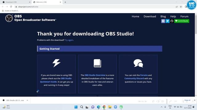
Task: Open Google Chrome from the taskbar
Action: click(104, 107)
